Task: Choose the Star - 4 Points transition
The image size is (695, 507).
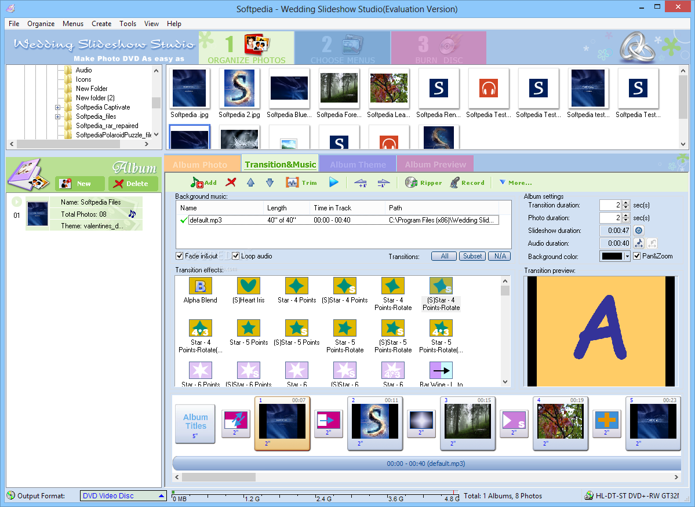Action: pos(297,290)
